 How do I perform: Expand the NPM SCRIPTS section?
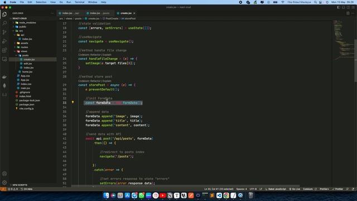(20, 185)
